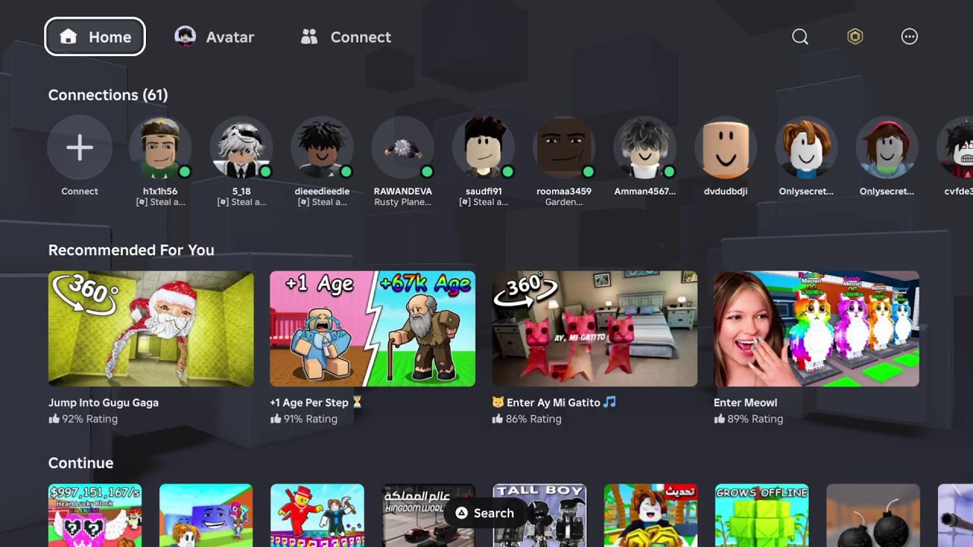Click the "Garden..." status under roomaa3459
This screenshot has height=547, width=973.
pos(564,202)
